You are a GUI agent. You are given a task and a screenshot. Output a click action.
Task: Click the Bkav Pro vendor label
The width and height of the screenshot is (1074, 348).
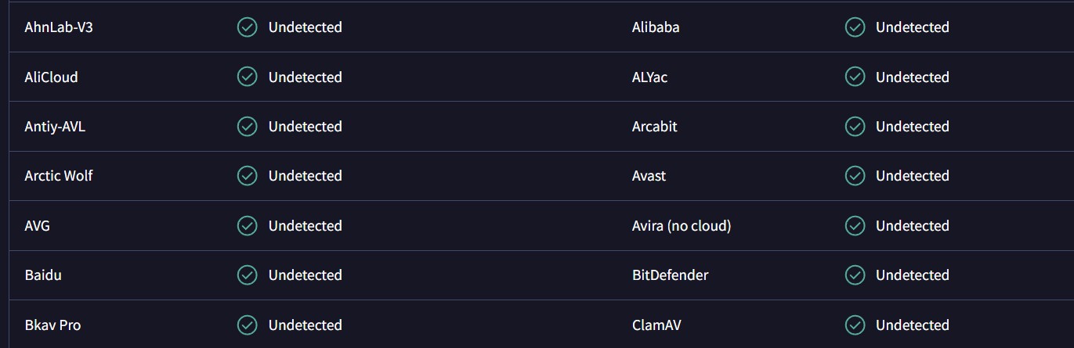(52, 325)
